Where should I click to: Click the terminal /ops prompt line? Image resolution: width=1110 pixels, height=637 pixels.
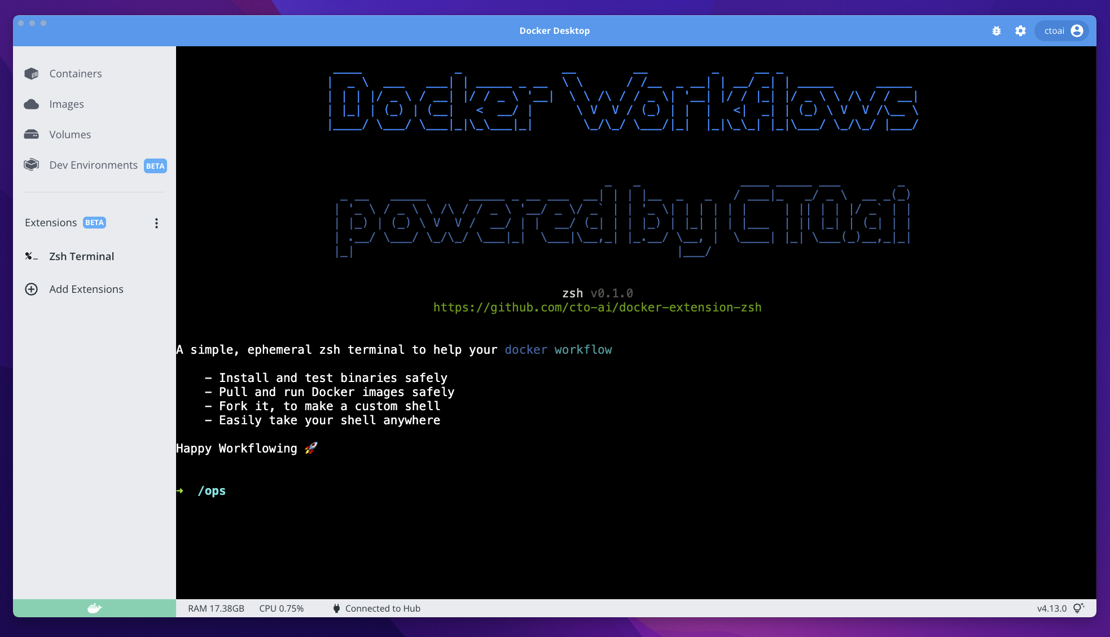tap(212, 491)
